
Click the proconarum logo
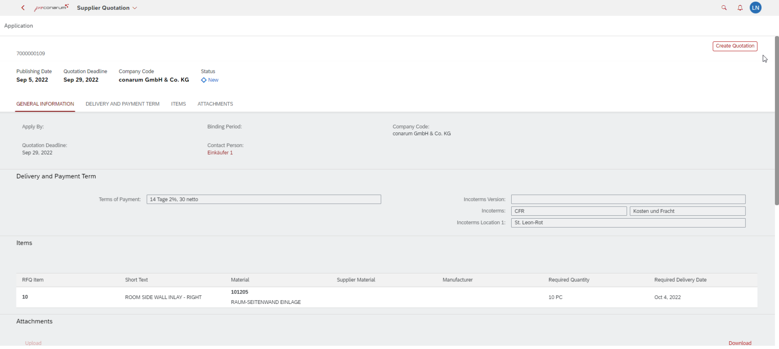[x=51, y=8]
